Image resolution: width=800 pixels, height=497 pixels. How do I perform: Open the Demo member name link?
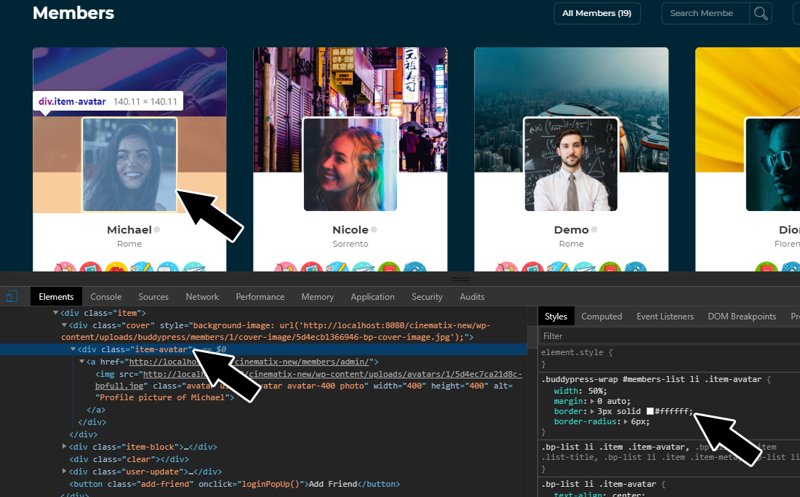pos(571,230)
